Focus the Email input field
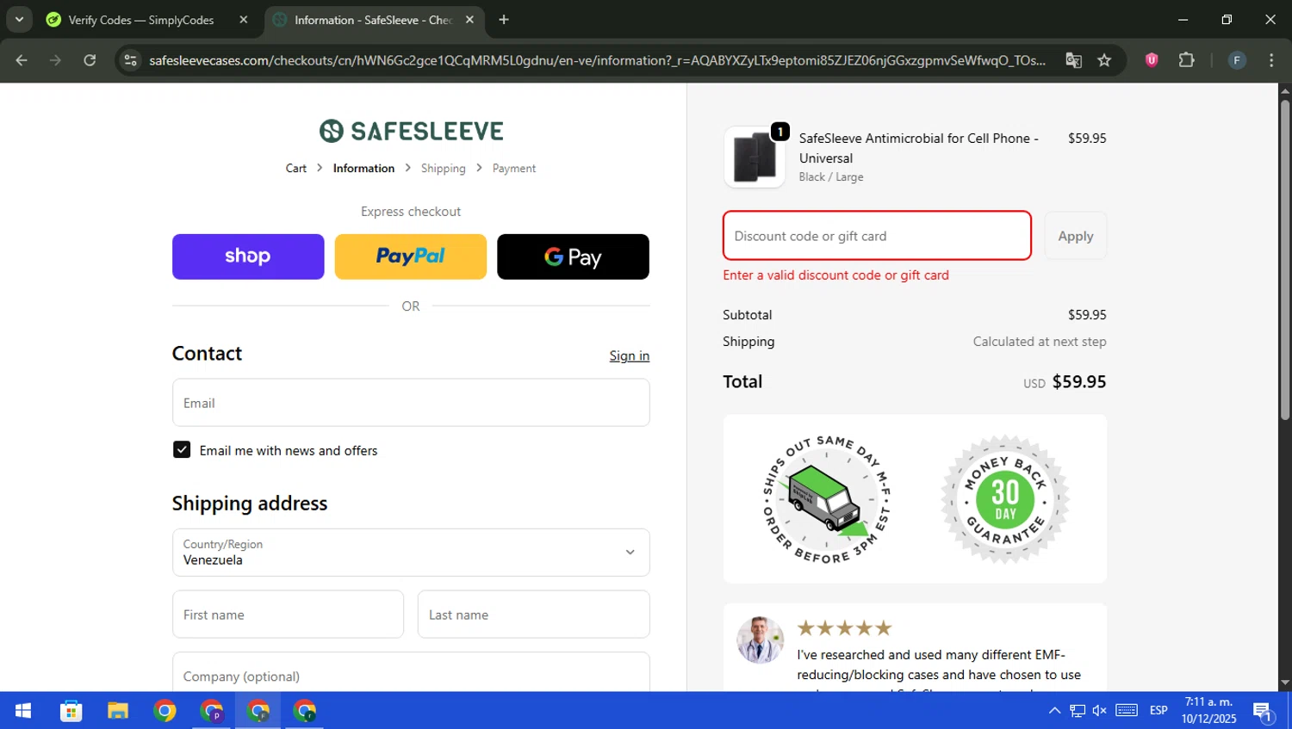 point(411,403)
